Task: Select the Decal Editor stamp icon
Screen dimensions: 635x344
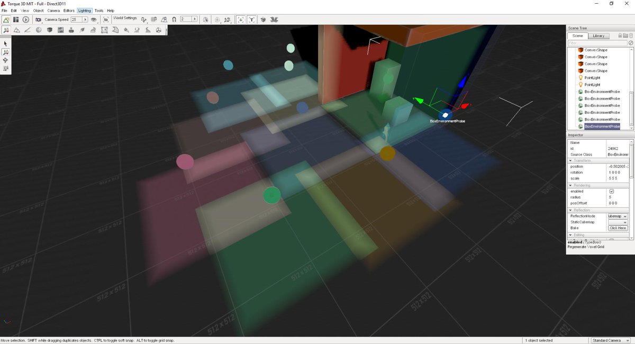Action: point(71,30)
